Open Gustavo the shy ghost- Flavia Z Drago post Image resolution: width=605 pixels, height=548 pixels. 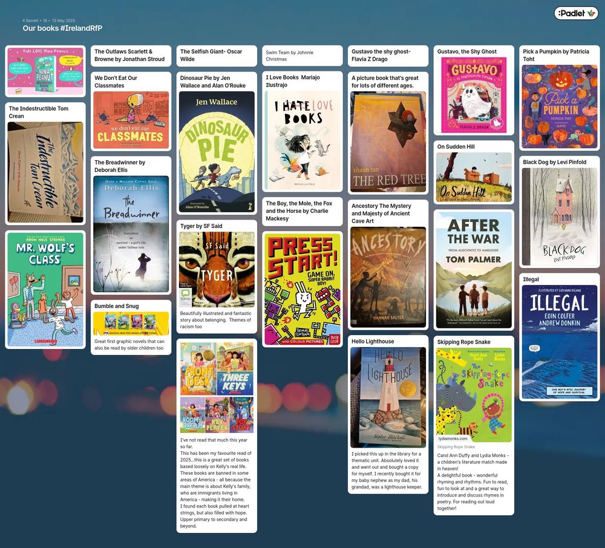[388, 56]
